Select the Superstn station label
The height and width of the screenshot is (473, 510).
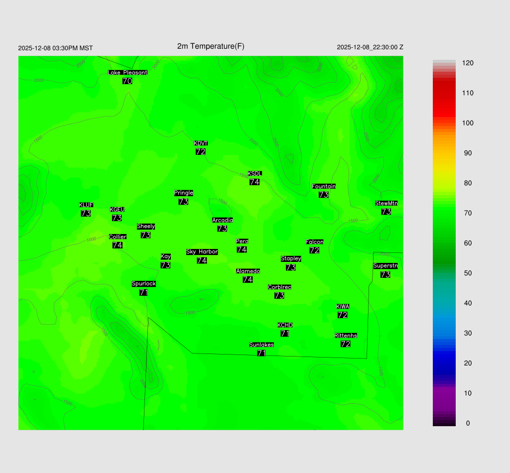coord(385,266)
